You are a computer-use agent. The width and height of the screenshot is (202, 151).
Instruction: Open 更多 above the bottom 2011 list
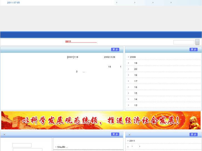coord(193,134)
